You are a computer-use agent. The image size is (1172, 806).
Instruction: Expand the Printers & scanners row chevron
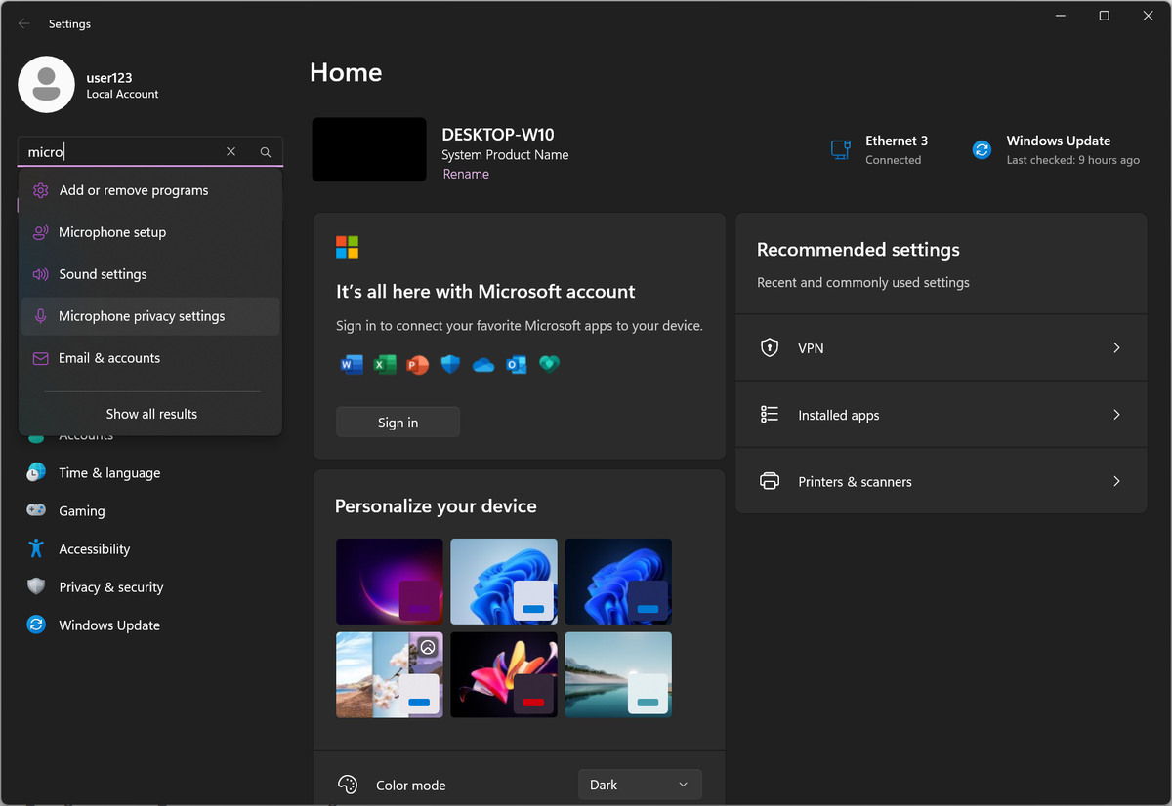tap(1116, 481)
